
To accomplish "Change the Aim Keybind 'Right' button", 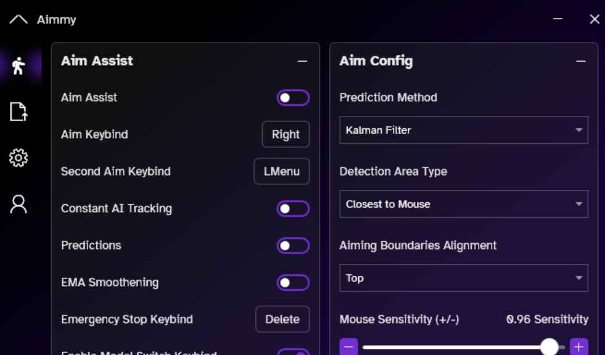I will [286, 134].
